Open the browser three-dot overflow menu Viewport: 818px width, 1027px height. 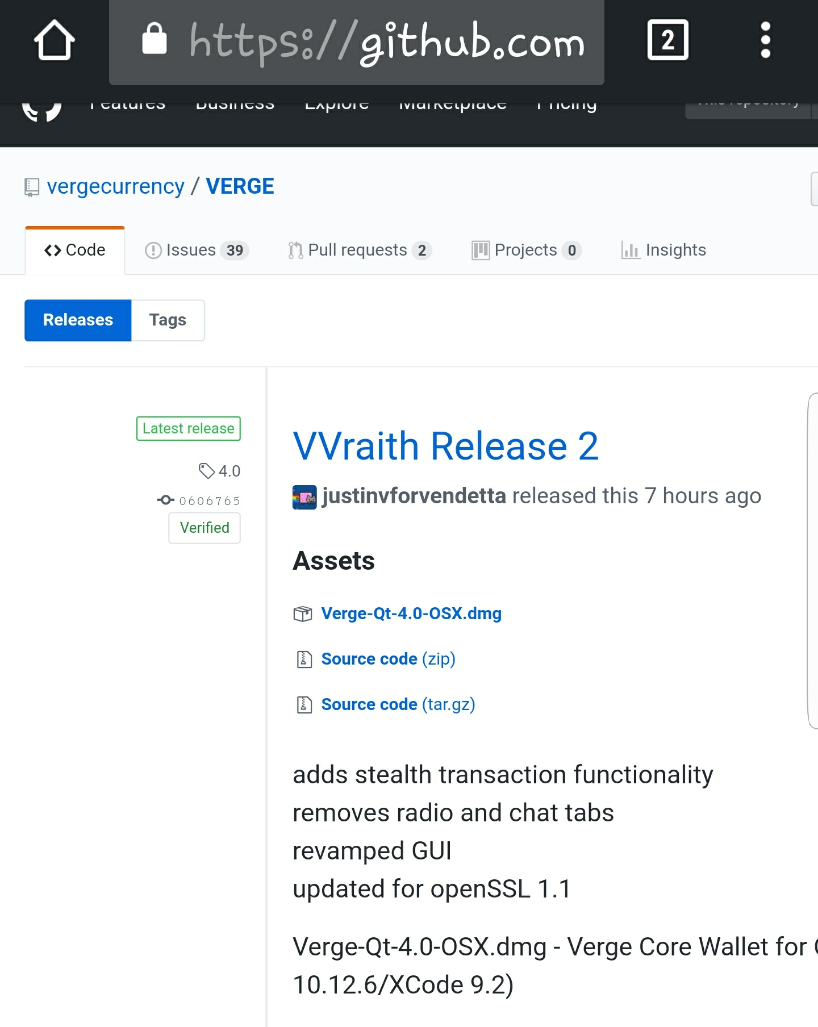(x=765, y=40)
